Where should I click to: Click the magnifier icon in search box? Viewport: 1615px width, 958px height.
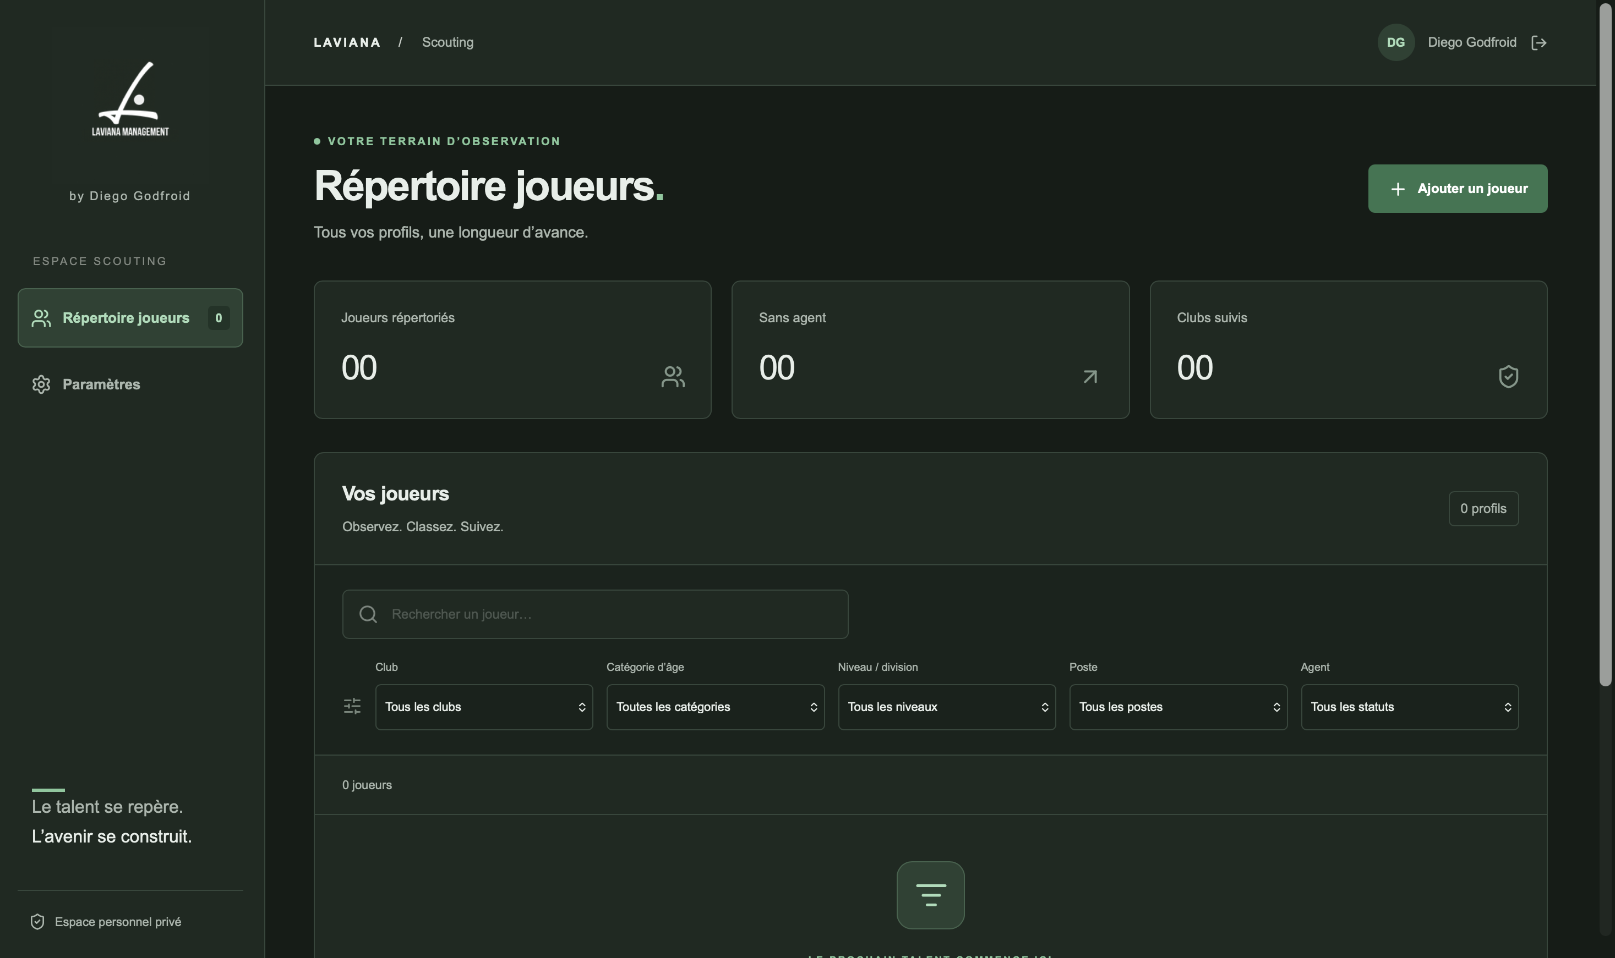pyautogui.click(x=368, y=614)
